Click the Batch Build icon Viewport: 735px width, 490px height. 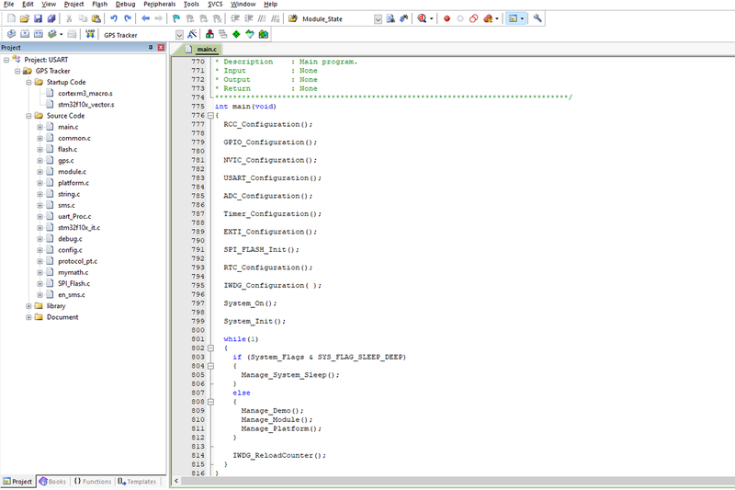52,34
